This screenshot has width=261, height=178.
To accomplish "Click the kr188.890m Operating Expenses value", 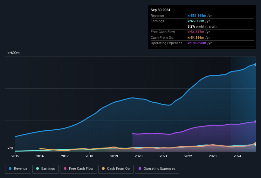I will point(197,43).
